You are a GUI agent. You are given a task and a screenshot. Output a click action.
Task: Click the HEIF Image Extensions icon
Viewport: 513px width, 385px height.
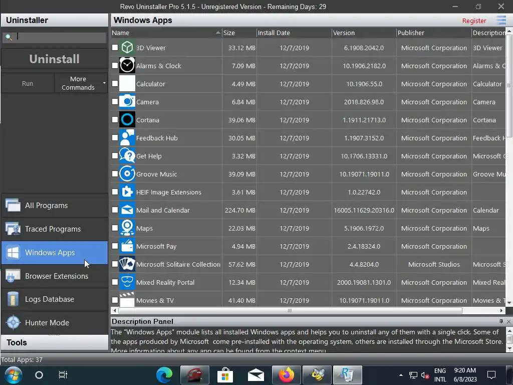(x=127, y=191)
